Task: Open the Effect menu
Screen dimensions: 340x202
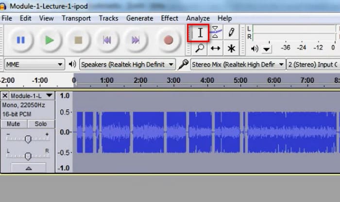Action: (x=170, y=18)
